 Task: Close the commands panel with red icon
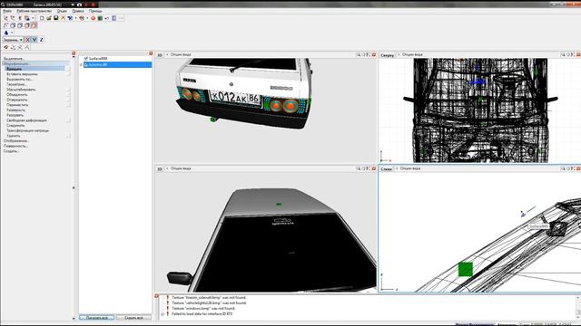74,53
